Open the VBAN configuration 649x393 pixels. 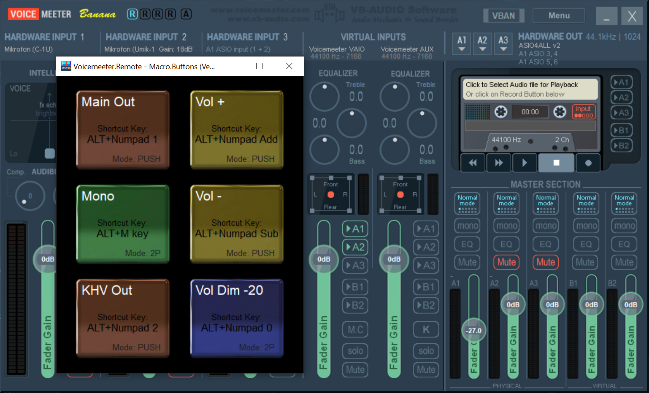pyautogui.click(x=503, y=16)
